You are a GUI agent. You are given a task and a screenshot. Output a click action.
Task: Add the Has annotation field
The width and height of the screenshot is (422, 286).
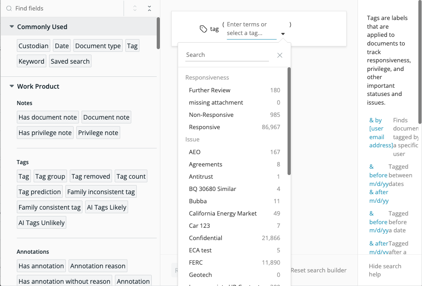point(41,266)
